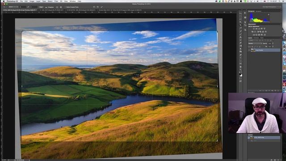Toggle lock position in Layers panel

click(x=257, y=47)
